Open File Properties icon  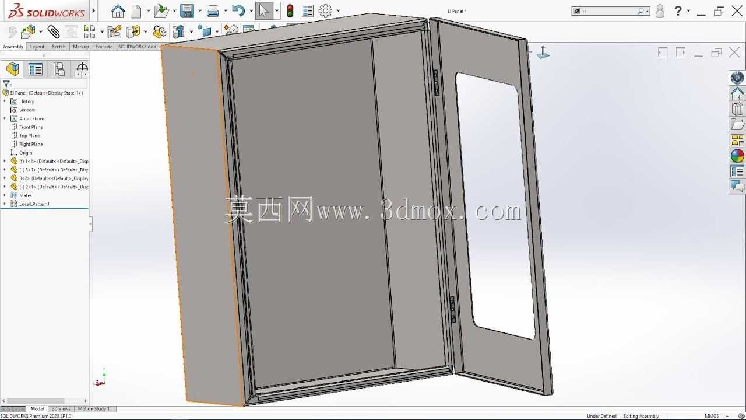pos(308,10)
